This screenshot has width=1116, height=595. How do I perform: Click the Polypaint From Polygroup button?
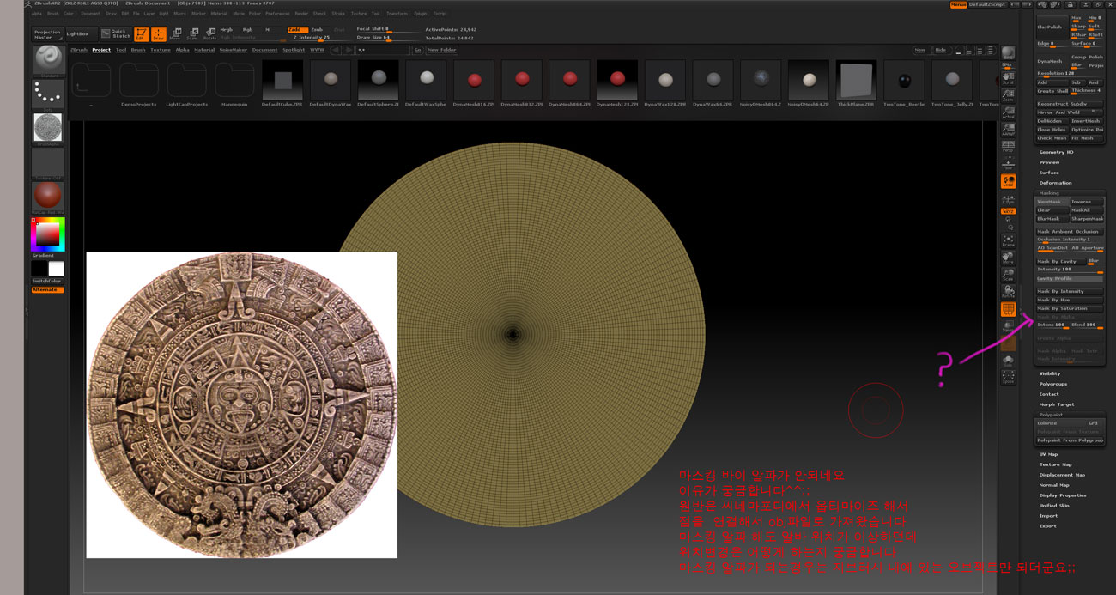click(1070, 440)
